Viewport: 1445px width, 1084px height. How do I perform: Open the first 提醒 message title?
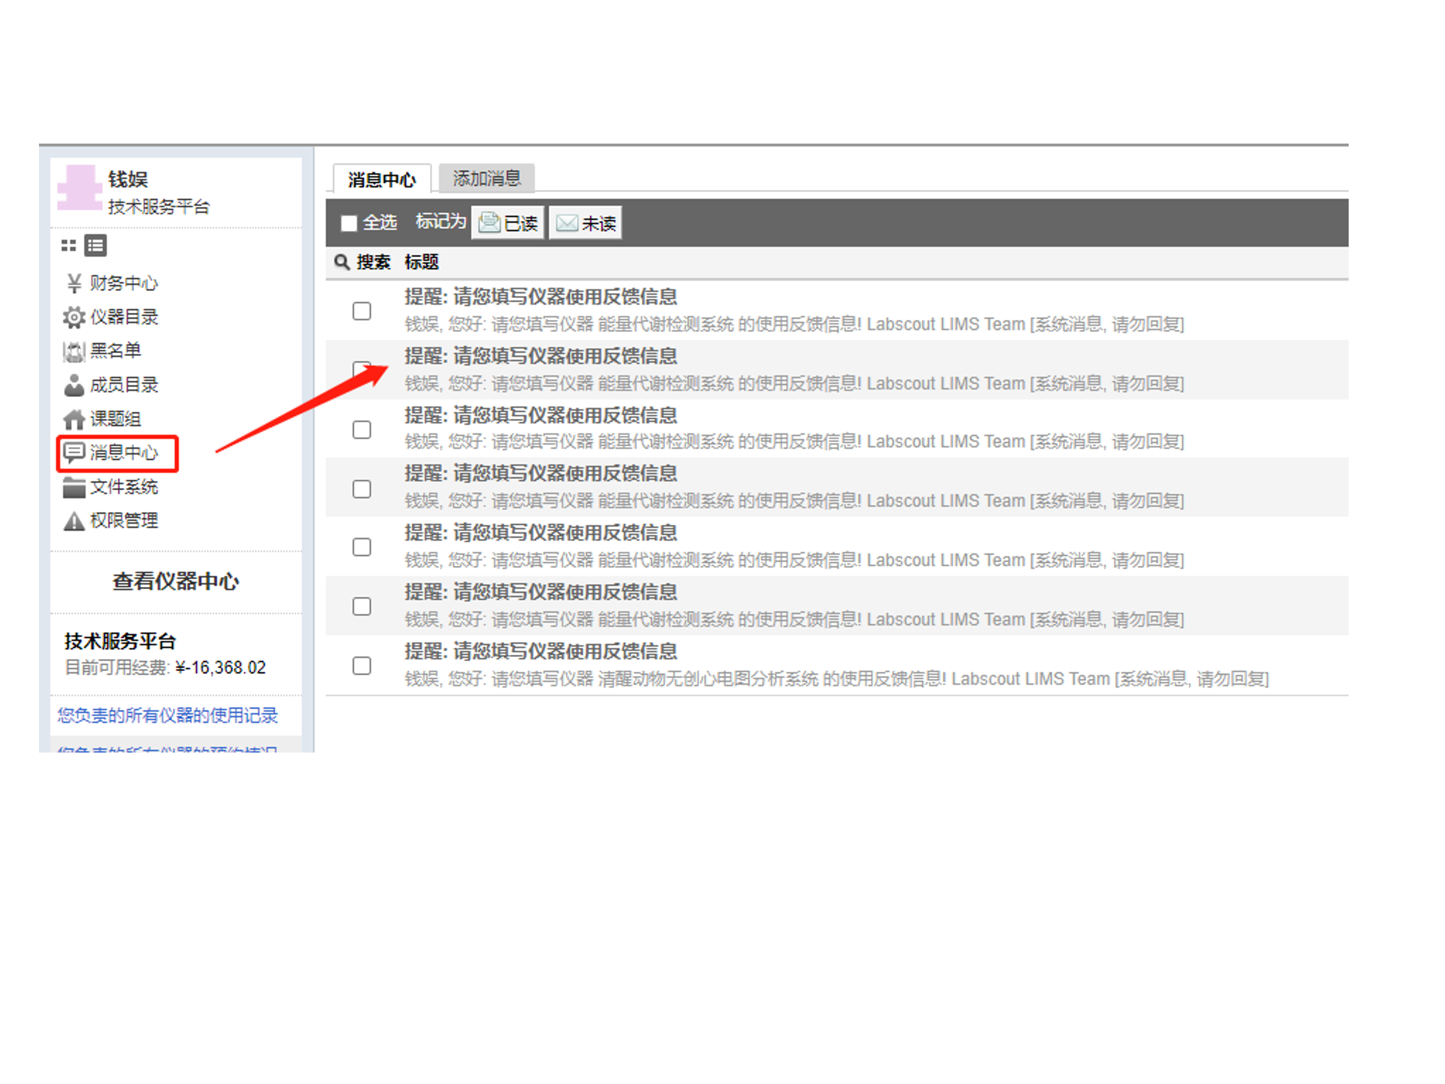tap(541, 297)
